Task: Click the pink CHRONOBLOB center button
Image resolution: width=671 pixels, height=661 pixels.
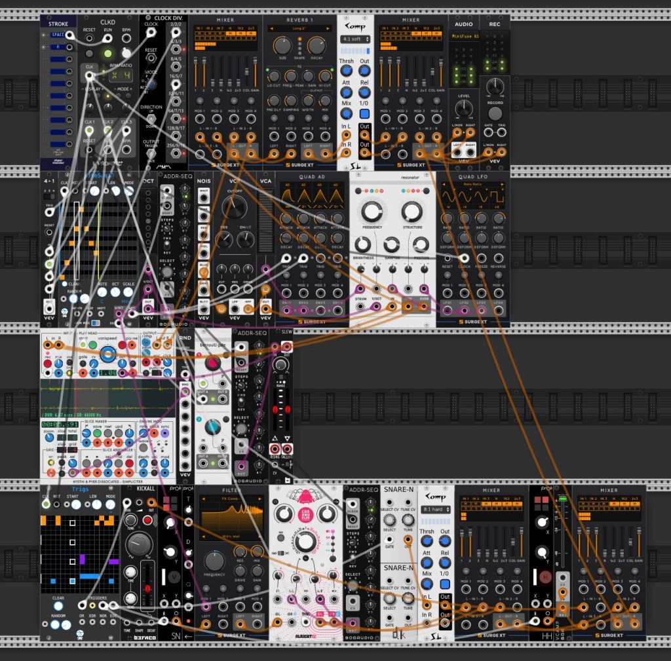Action: (305, 515)
